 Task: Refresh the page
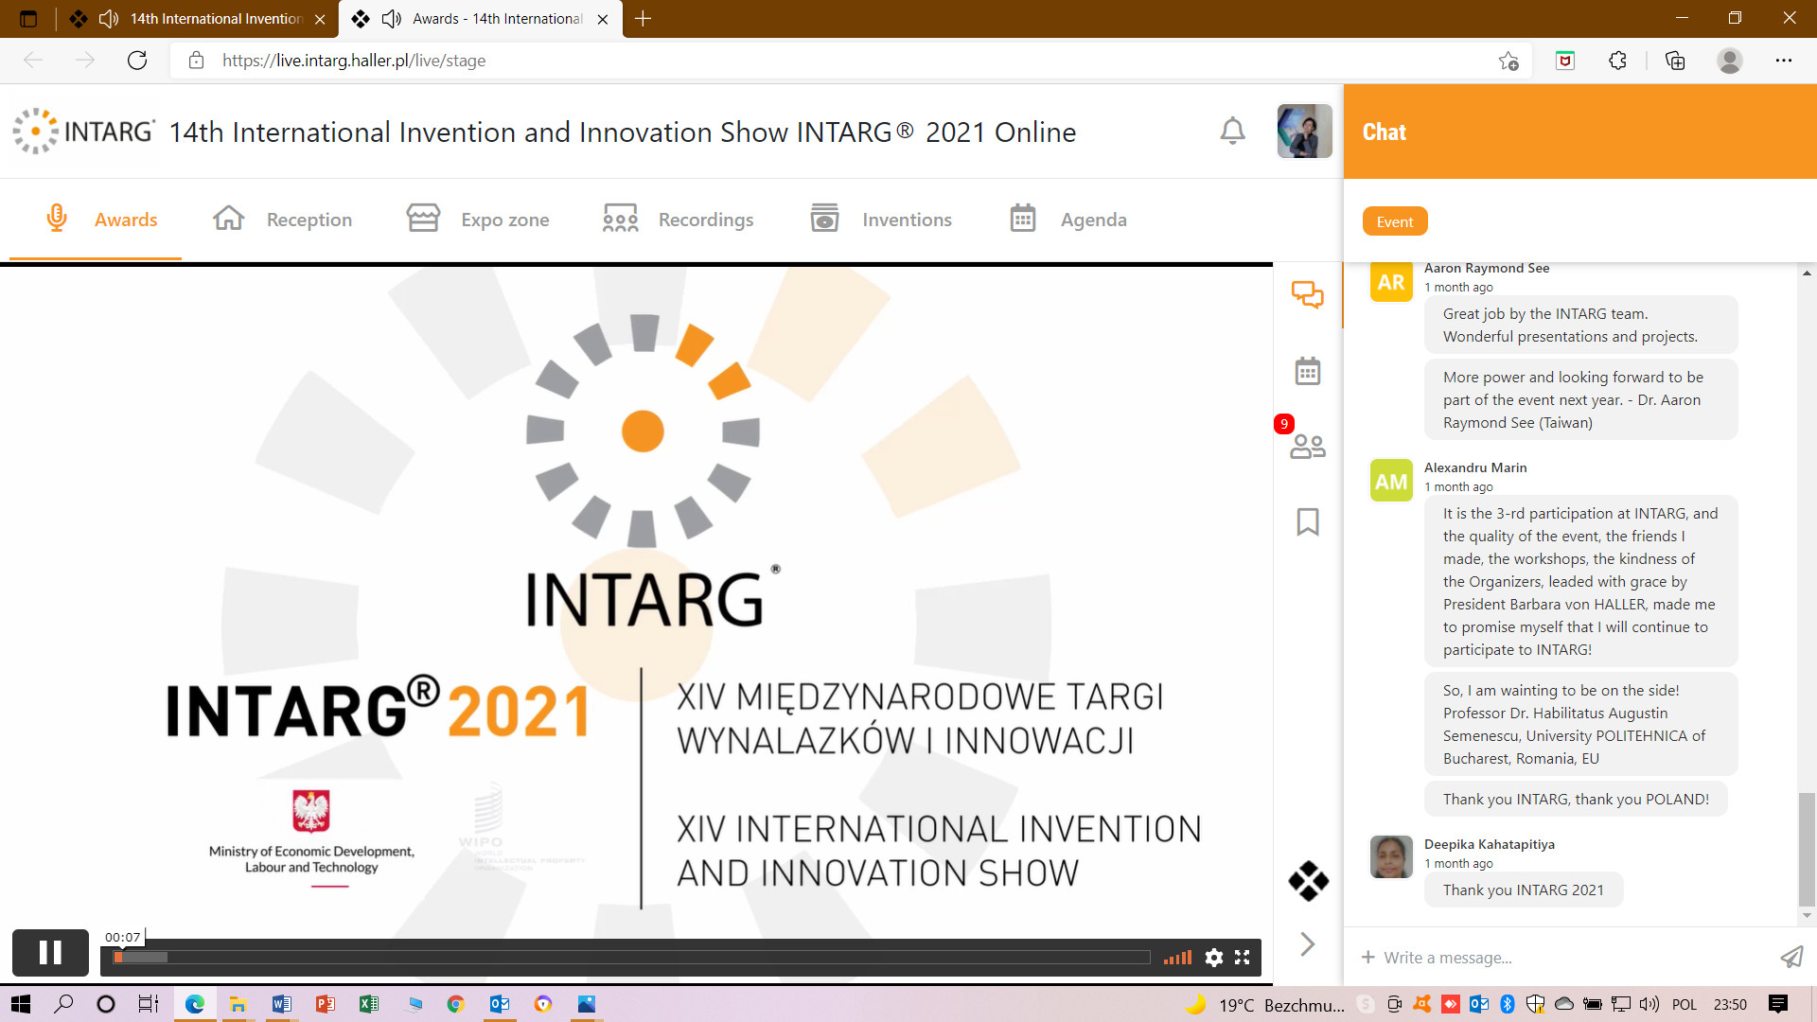[137, 61]
